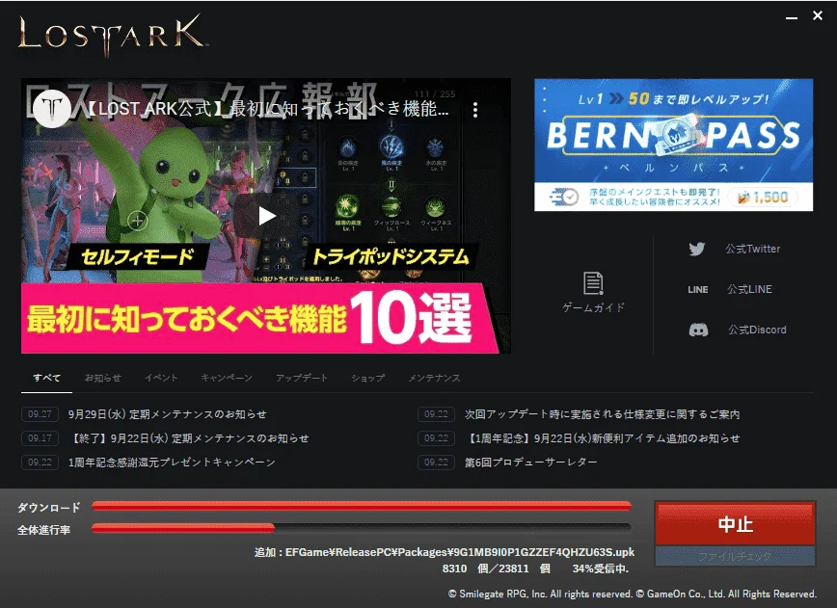Switch to the お知らせ tab
The image size is (837, 608).
[x=102, y=378]
